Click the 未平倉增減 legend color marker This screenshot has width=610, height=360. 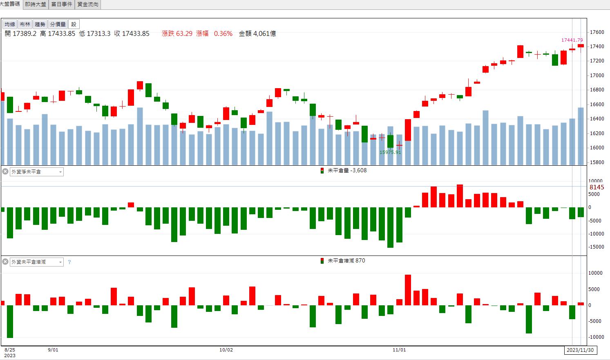tap(322, 261)
